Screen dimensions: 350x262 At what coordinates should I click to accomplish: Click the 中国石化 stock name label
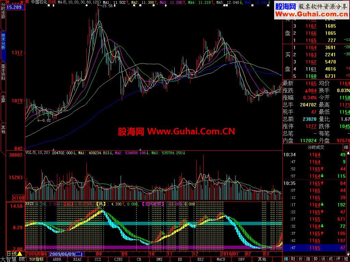tap(39, 2)
